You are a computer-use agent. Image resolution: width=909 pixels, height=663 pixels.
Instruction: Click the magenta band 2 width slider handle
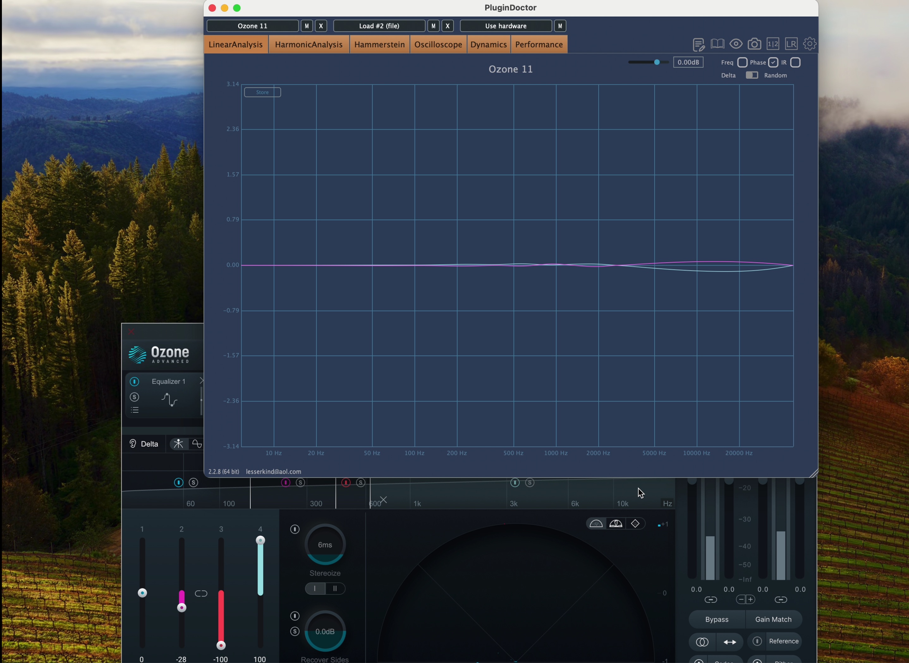(x=182, y=608)
